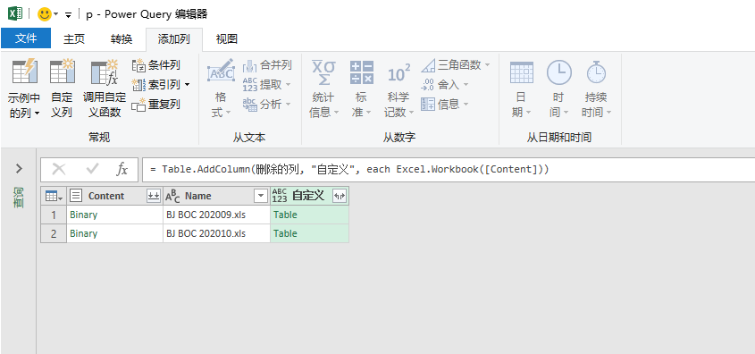
Task: Open the Name column filter dropdown
Action: (261, 196)
